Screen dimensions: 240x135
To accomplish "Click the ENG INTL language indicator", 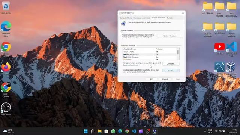I will click(210, 131).
